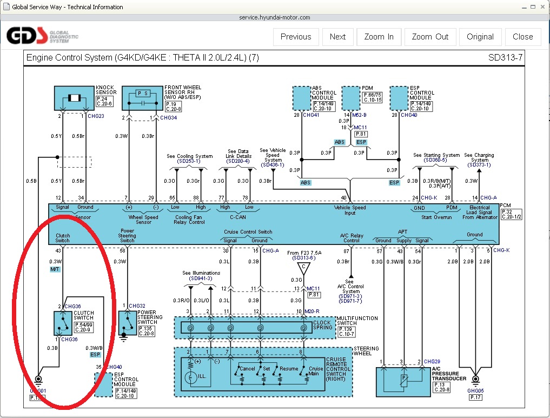Viewport: 550px width, 418px height.
Task: Click the P.17 reference under GHG05
Action: point(475,397)
